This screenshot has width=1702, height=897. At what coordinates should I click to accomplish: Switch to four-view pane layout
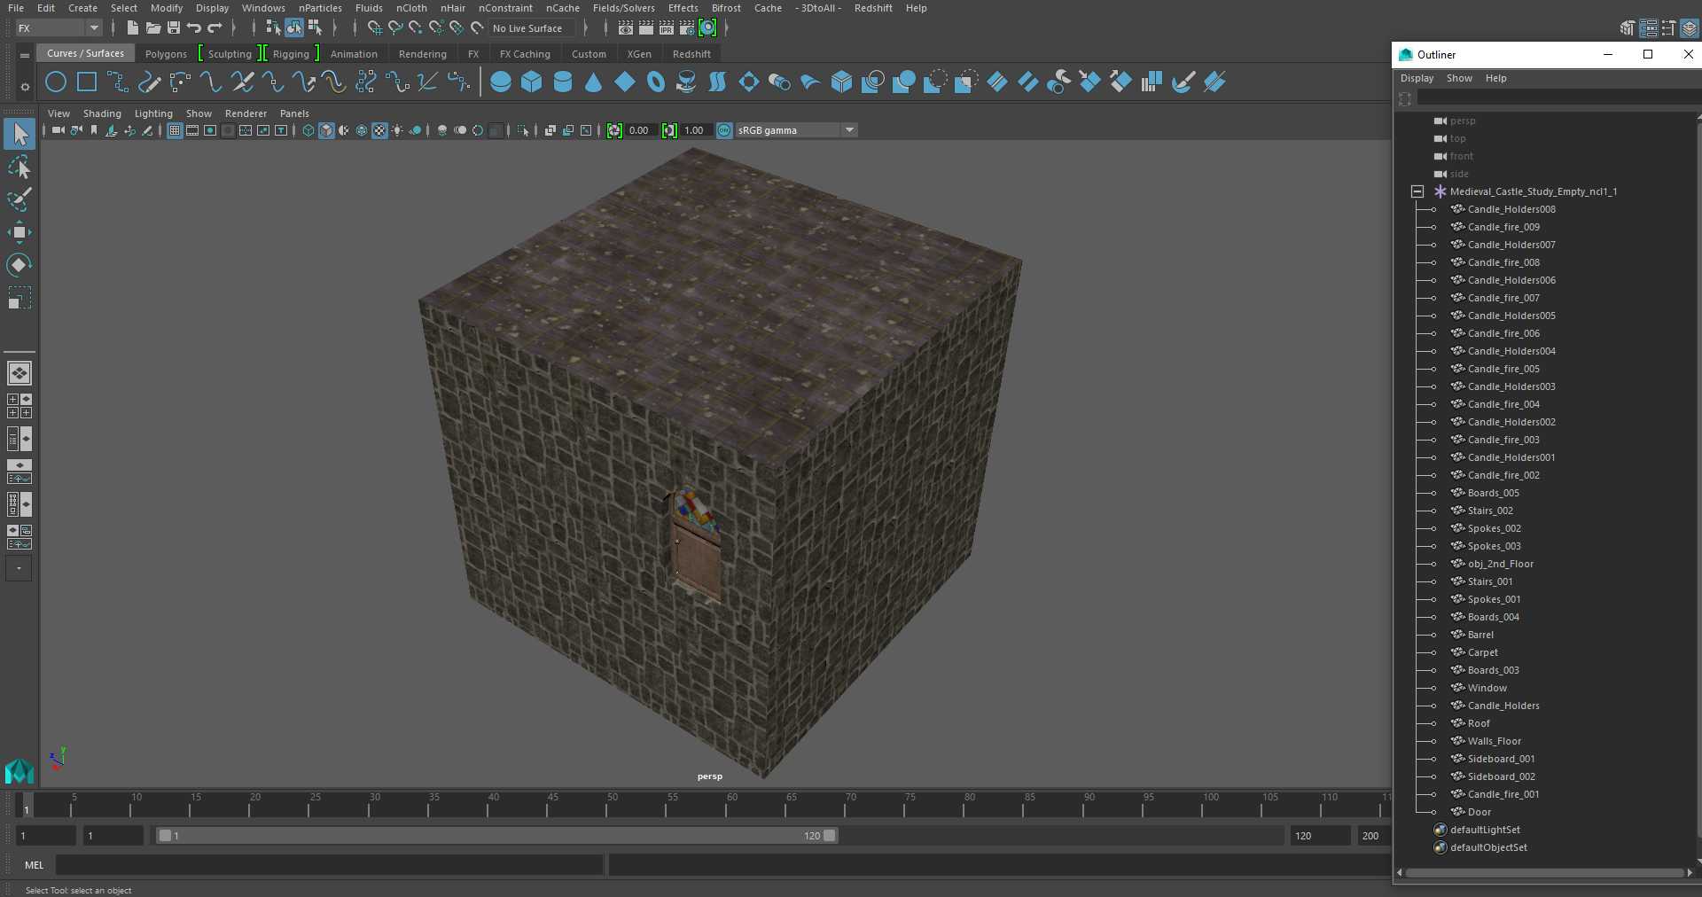point(20,406)
